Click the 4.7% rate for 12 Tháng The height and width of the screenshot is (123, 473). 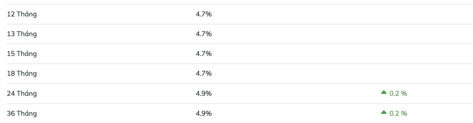204,14
